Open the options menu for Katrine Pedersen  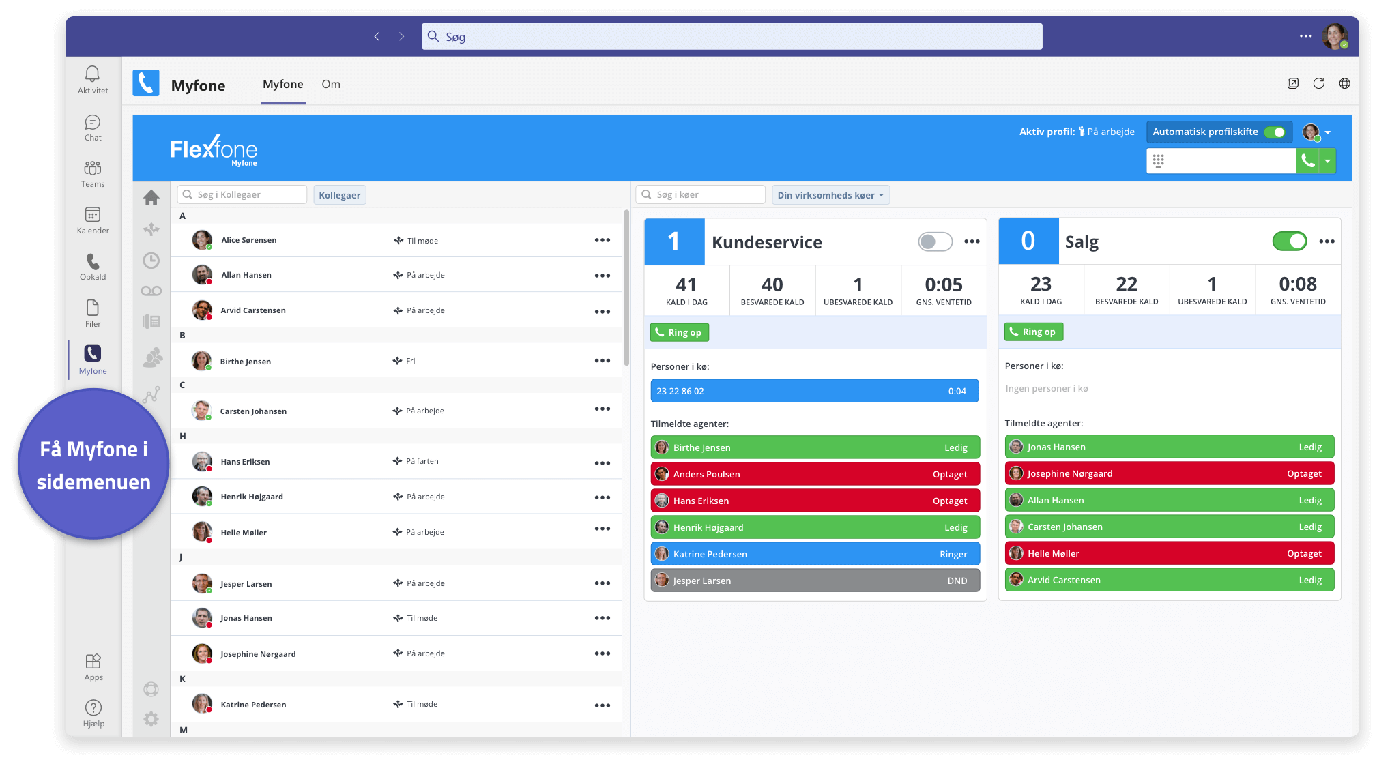coord(602,705)
